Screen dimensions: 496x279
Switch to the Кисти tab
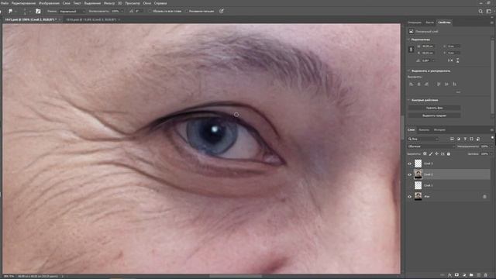pyautogui.click(x=429, y=22)
